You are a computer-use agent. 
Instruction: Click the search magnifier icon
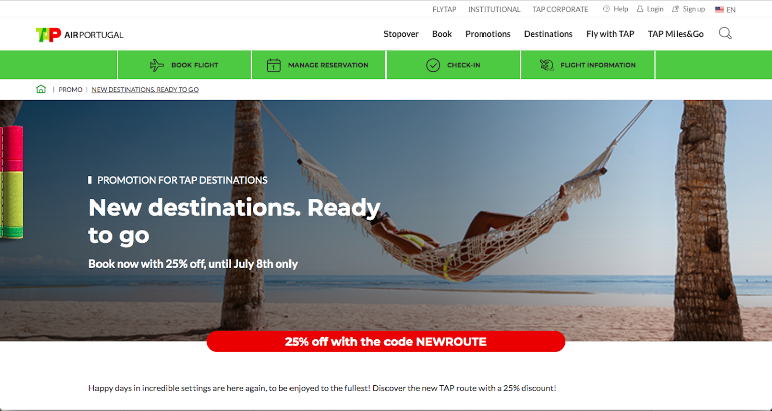(725, 33)
